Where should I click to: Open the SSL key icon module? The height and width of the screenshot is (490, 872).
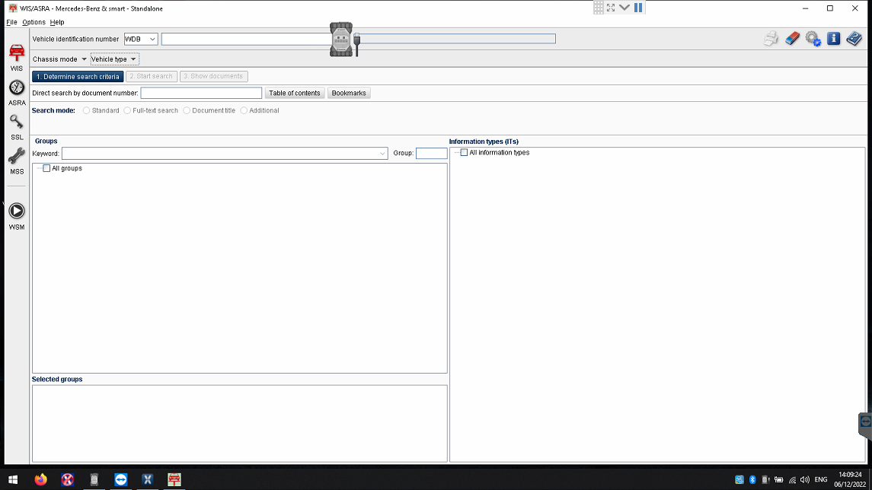tap(16, 124)
